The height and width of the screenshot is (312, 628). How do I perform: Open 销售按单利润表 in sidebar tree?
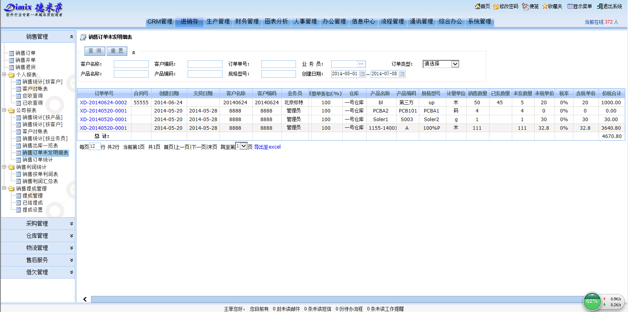(x=40, y=174)
